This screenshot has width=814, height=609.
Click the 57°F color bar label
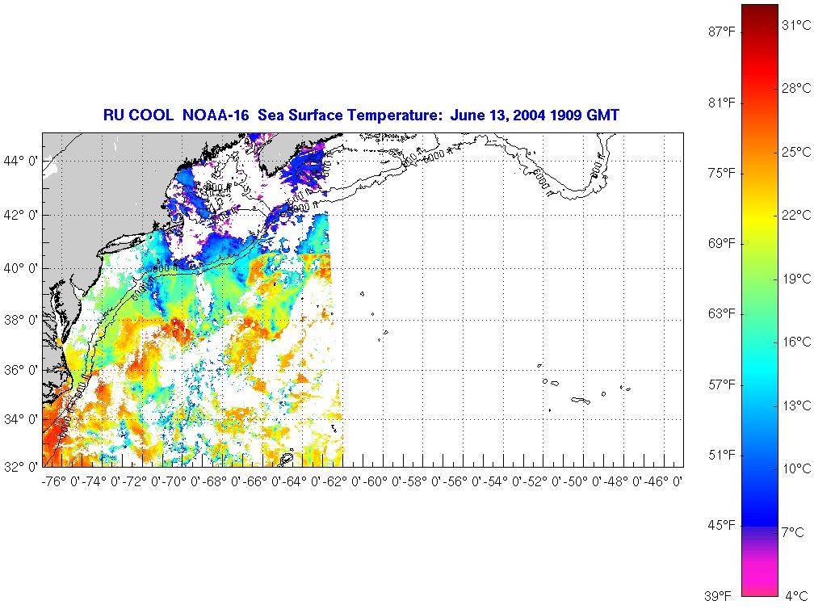pos(722,384)
